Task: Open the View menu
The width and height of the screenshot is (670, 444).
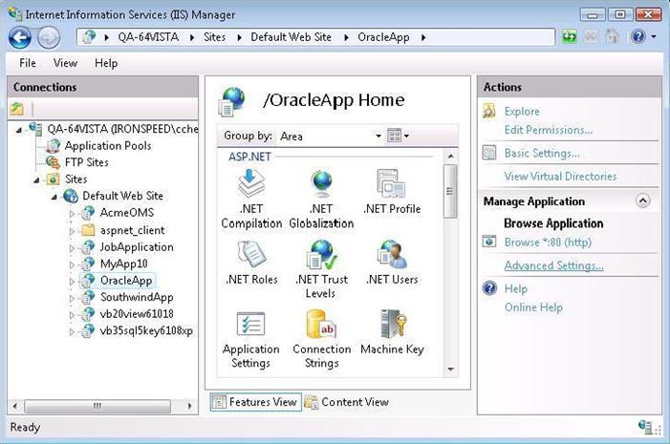Action: (65, 63)
